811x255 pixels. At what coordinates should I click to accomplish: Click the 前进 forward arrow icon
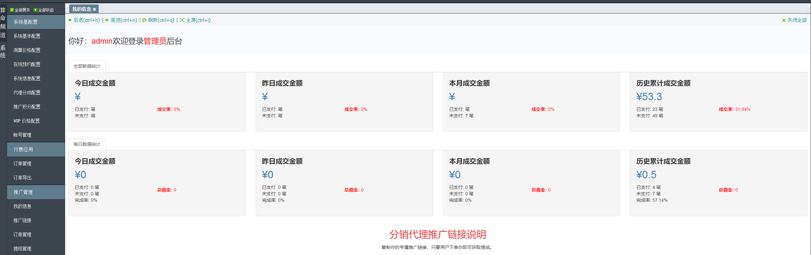[107, 20]
